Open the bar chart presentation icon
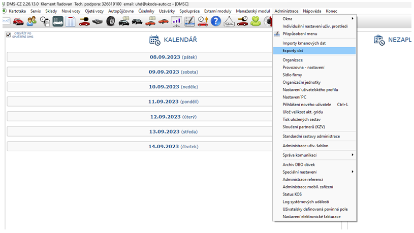Image resolution: width=414 pixels, height=233 pixels. [176, 21]
